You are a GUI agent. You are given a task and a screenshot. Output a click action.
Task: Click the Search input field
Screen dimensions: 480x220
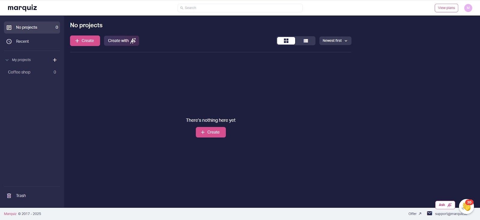(240, 8)
